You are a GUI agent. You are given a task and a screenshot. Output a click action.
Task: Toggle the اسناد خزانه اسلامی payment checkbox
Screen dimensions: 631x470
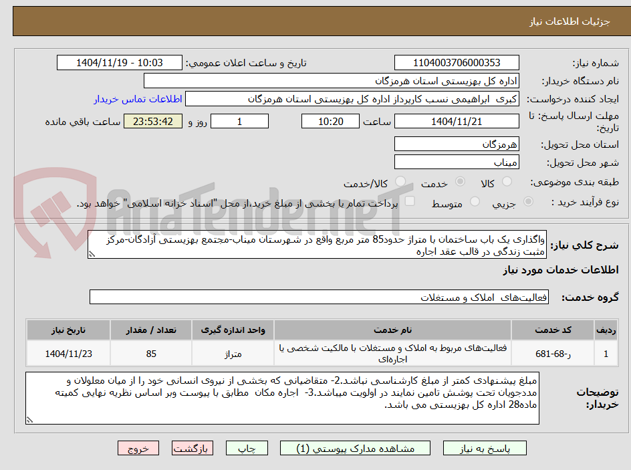(410, 201)
